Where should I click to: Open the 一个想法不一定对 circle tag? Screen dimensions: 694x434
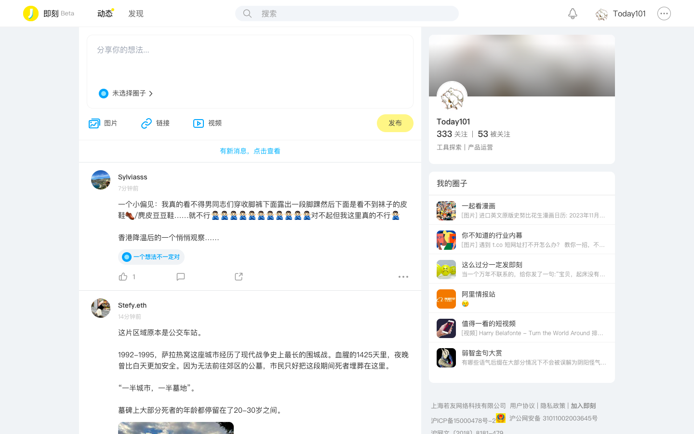pos(151,257)
